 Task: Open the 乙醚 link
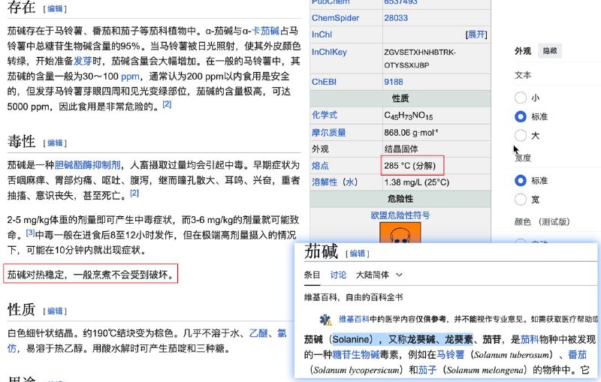(258, 333)
